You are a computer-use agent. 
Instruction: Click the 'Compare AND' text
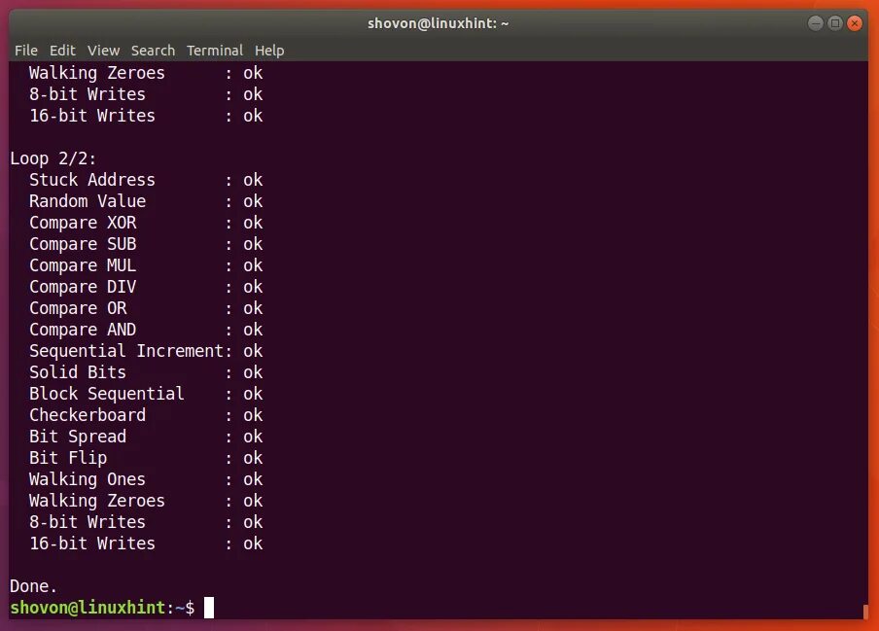(83, 330)
